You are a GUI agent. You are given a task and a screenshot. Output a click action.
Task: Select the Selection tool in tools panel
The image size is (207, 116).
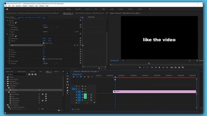[68, 73]
